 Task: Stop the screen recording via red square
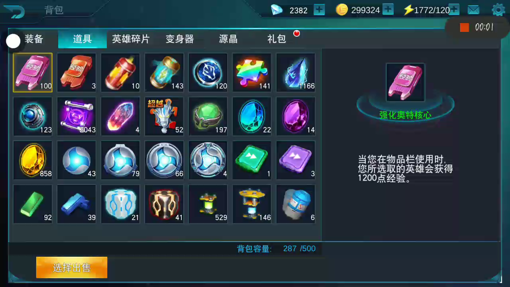point(464,28)
